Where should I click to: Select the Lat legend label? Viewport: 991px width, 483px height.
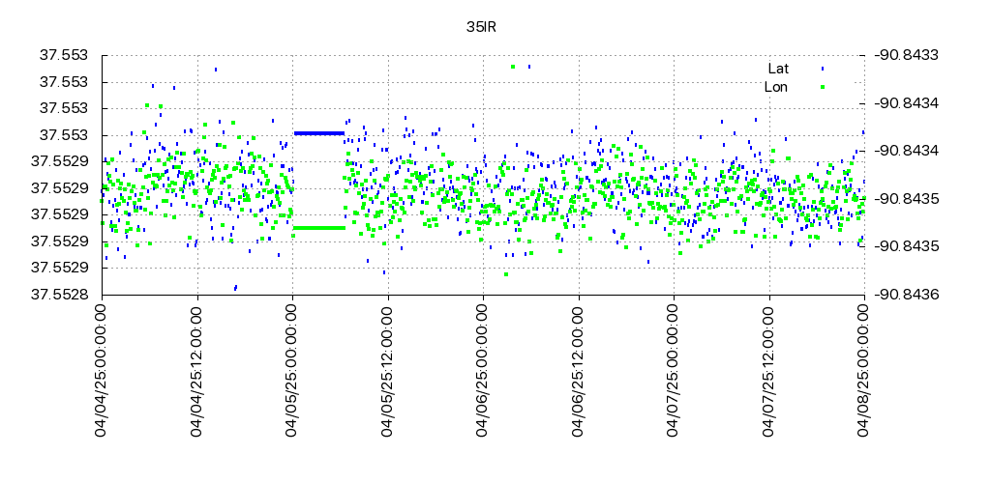coord(778,69)
